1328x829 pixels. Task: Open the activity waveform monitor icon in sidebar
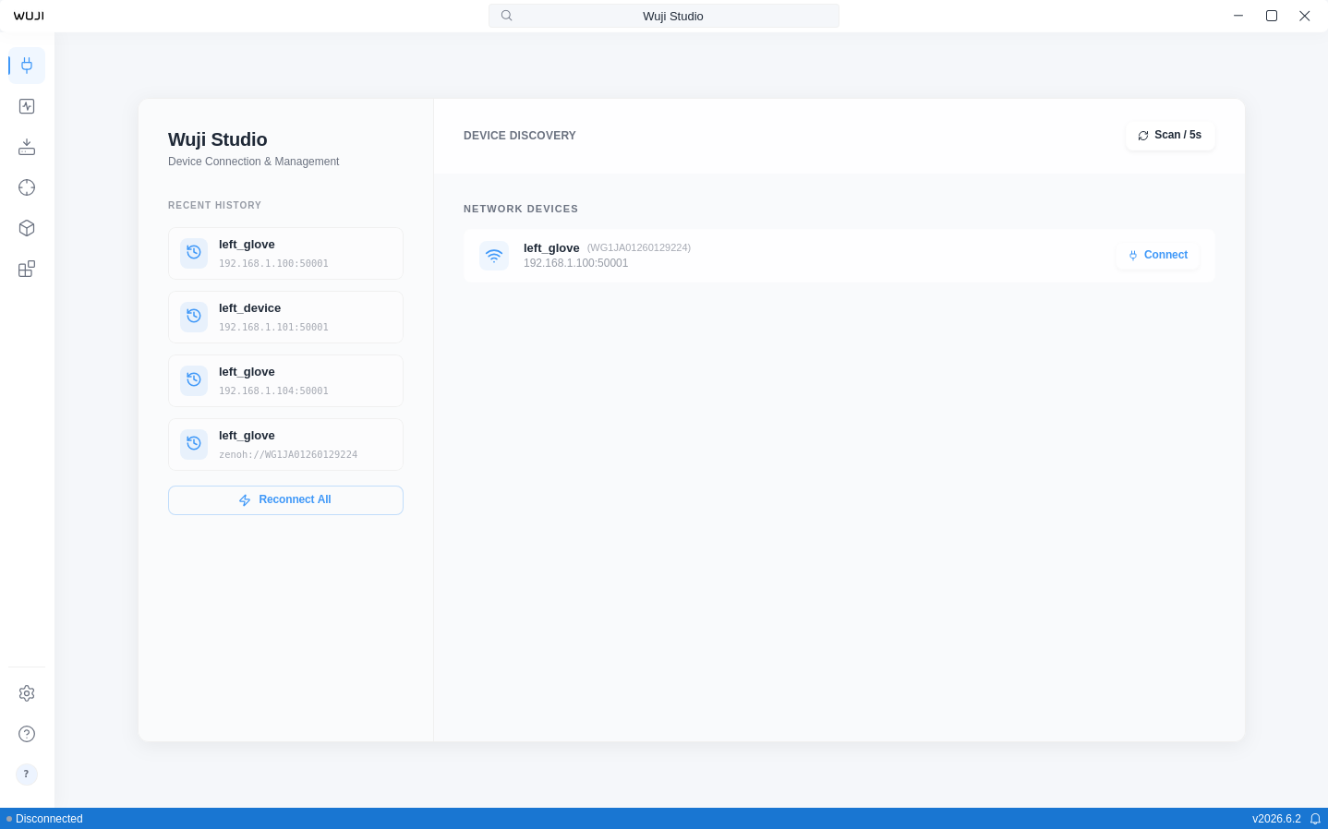[x=27, y=106]
